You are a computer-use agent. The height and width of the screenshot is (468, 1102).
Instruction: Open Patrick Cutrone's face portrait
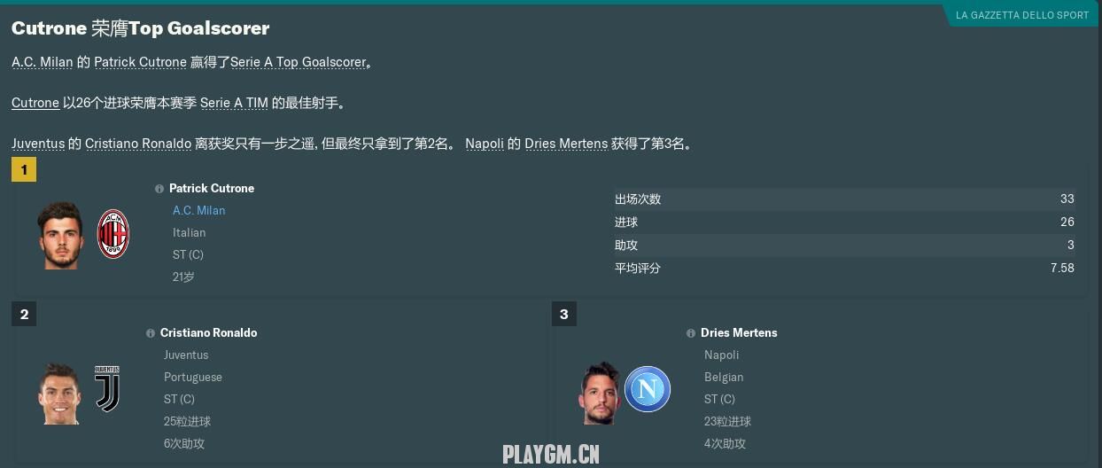(60, 235)
